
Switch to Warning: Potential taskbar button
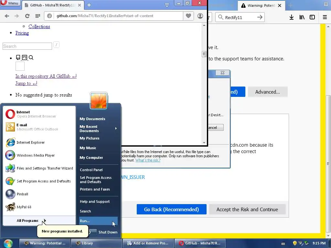45,243
